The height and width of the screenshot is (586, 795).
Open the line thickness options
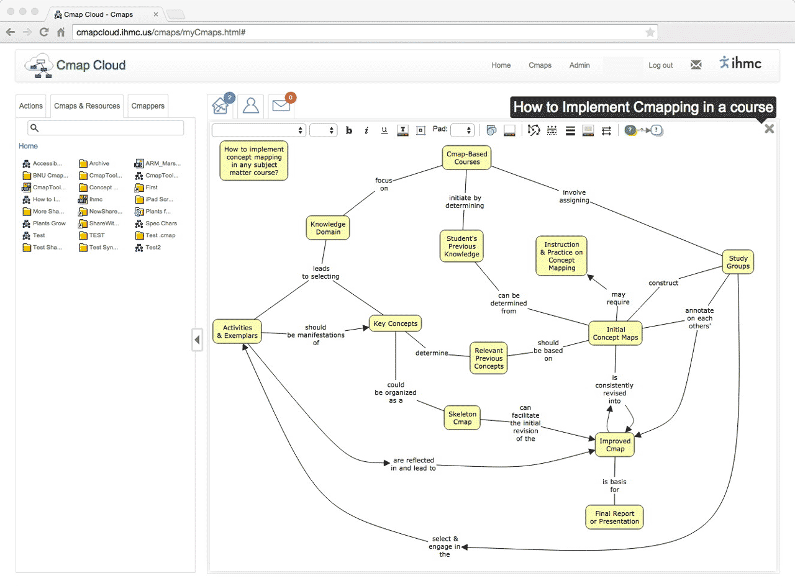(571, 130)
